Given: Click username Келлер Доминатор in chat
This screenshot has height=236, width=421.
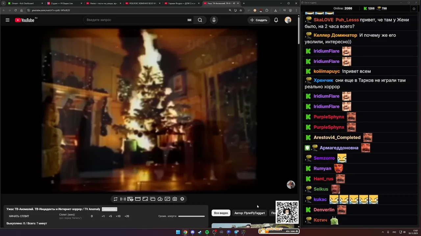Looking at the screenshot, I should 335,35.
